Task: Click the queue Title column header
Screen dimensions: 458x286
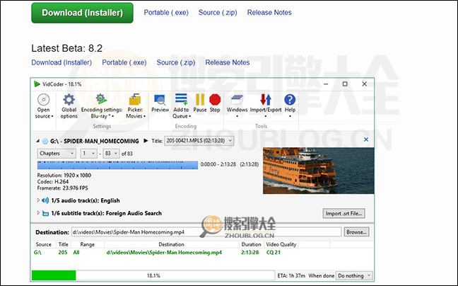Action: coord(64,244)
